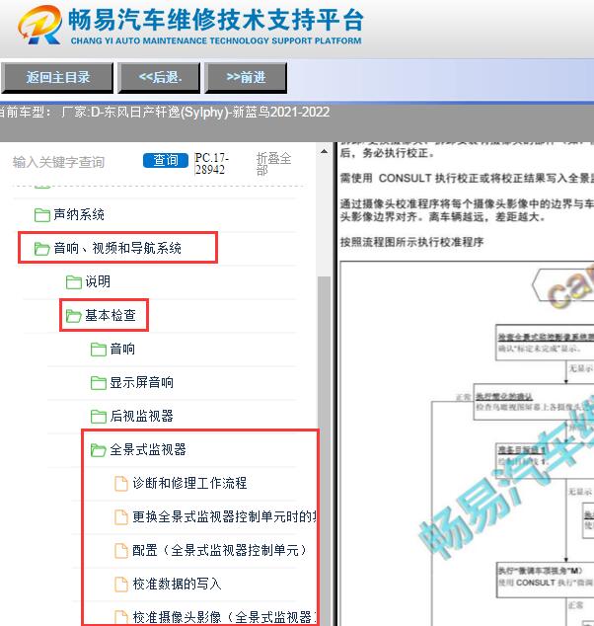Go forward with the >>前进 button
The height and width of the screenshot is (626, 594).
pyautogui.click(x=246, y=77)
